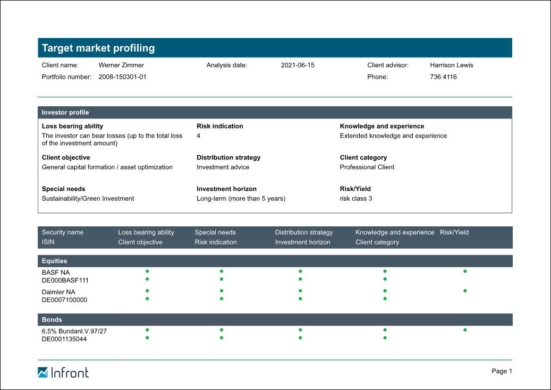
Task: Click the BASF NA security name
Action: pyautogui.click(x=56, y=272)
